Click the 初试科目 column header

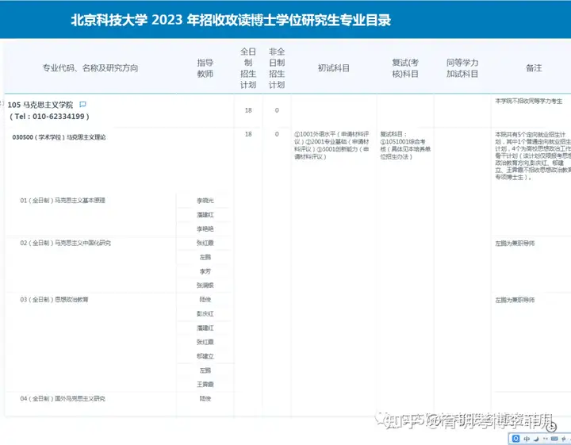coord(334,67)
